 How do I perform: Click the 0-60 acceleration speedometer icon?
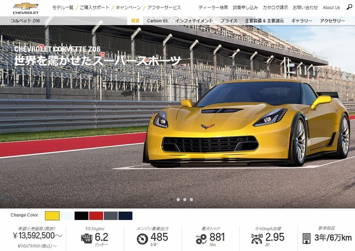[257, 239]
